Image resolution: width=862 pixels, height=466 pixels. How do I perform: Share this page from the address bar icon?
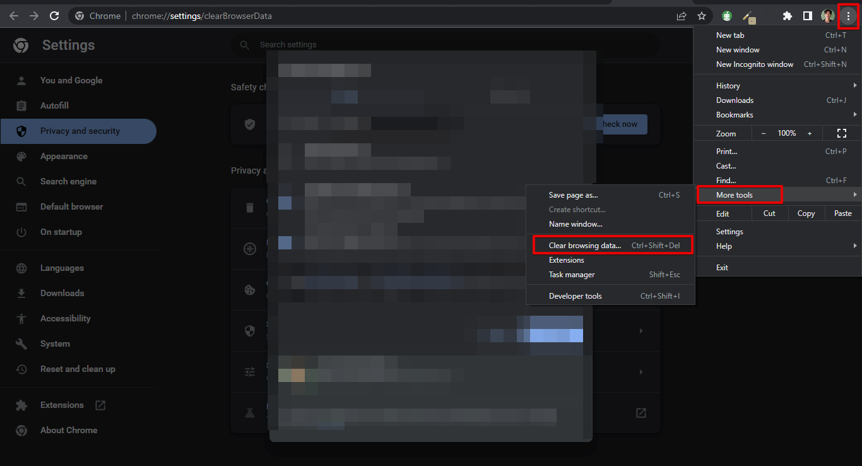(682, 16)
